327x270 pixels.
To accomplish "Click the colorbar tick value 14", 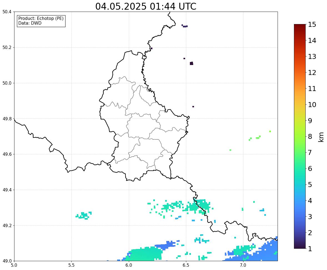I will (x=312, y=41).
